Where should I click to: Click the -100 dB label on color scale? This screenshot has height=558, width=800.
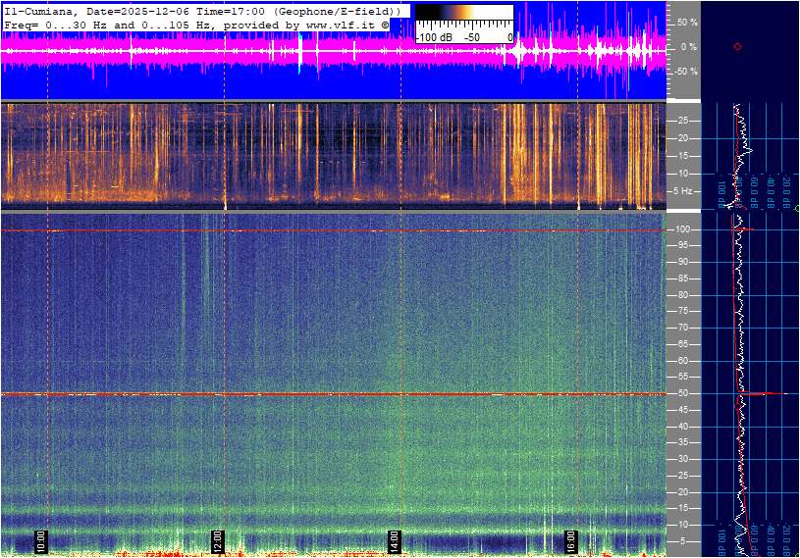coord(434,37)
